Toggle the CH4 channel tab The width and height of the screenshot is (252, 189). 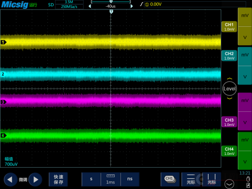[229, 151]
